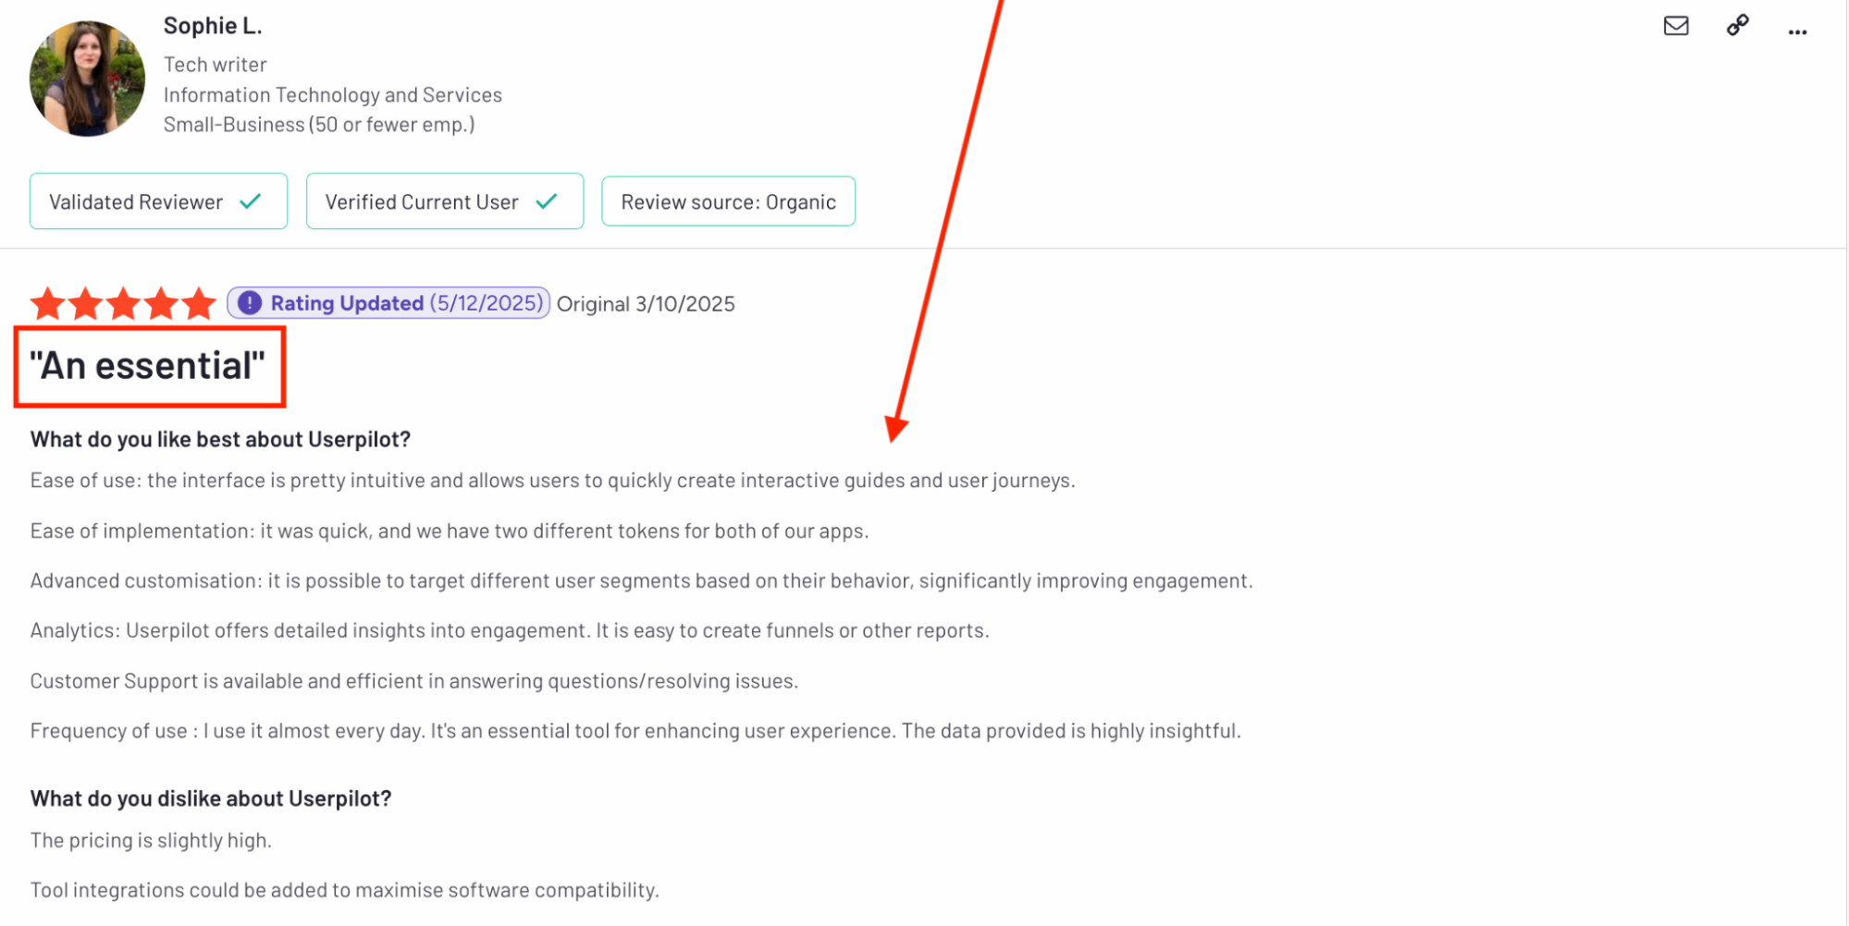Click "What do you dislike about Userpilot?" heading
1849x926 pixels.
point(211,798)
